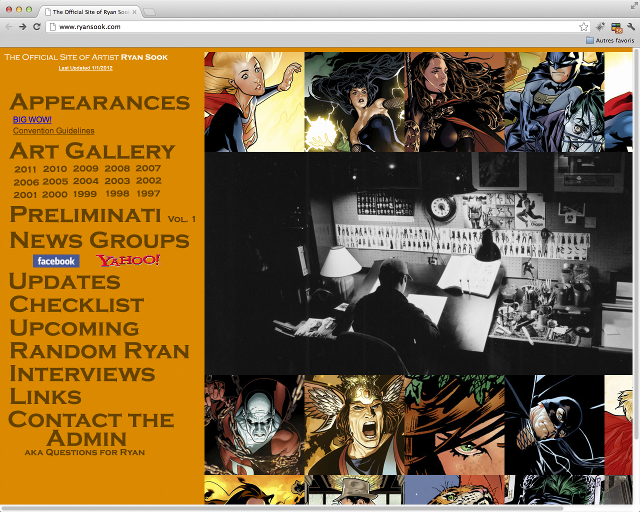Screen dimensions: 640x512
Task: Open the Convention Guidelines link
Action: pyautogui.click(x=53, y=130)
